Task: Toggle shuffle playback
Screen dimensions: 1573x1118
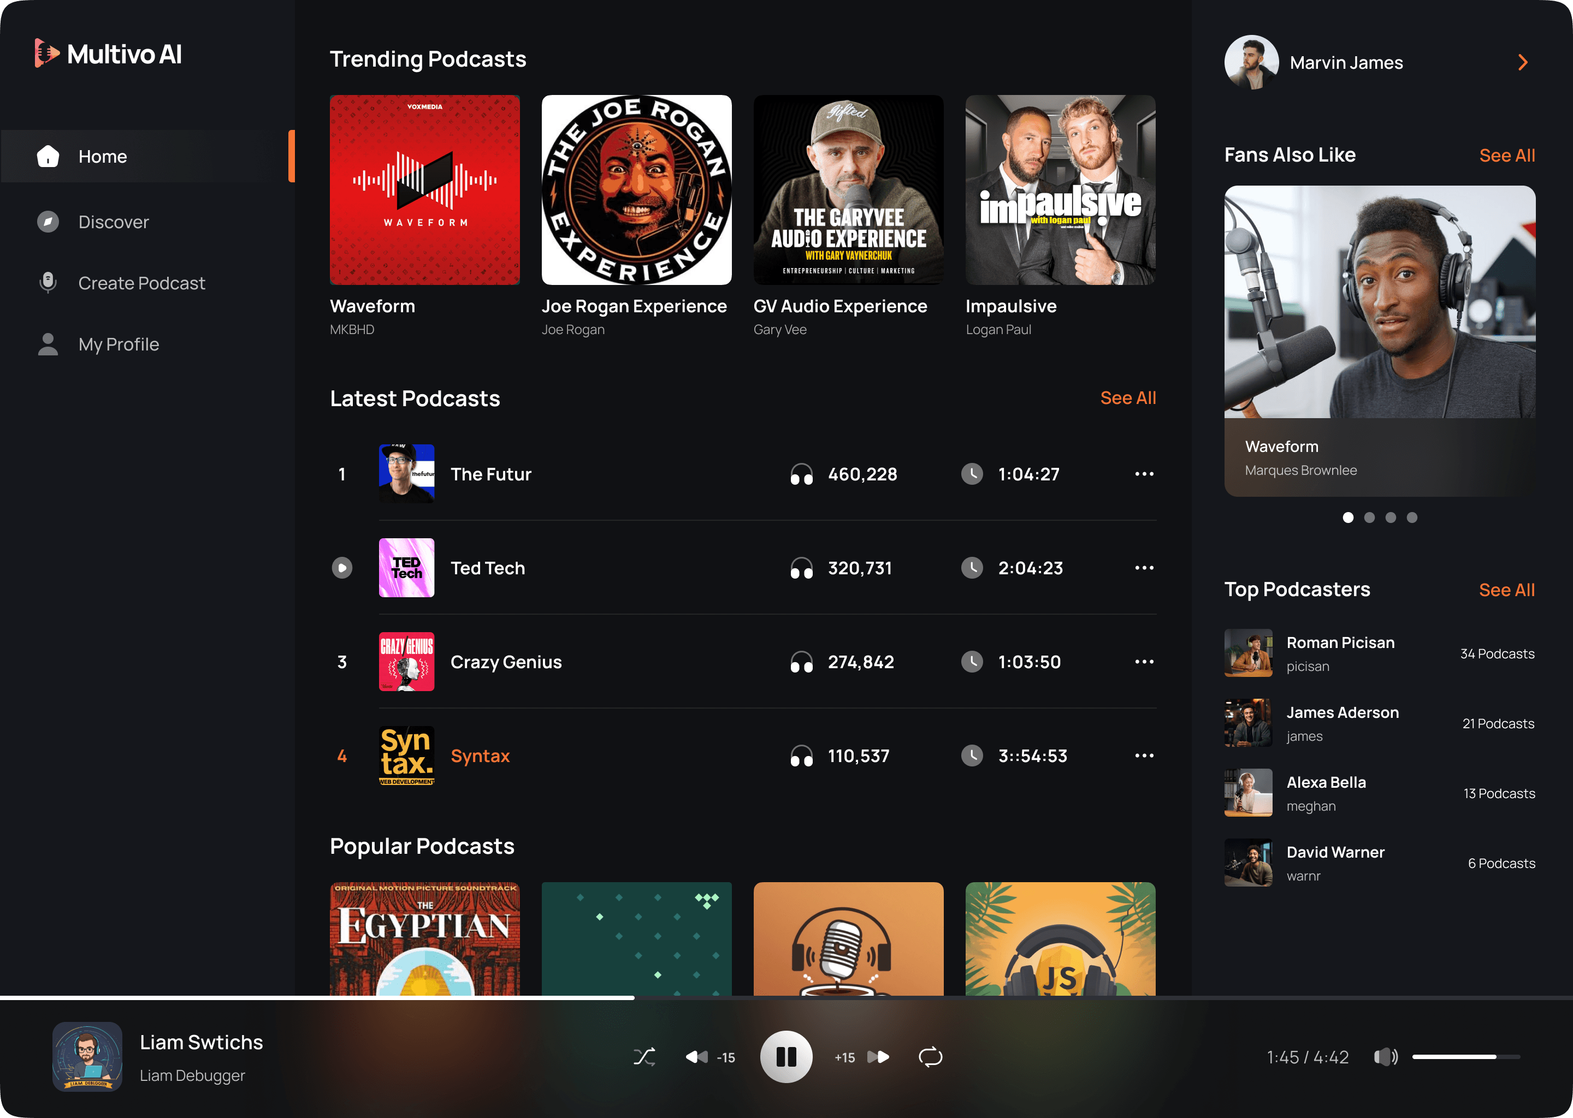Action: point(644,1057)
